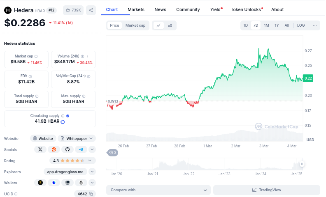326x197 pixels.
Task: Open the Yield tab
Action: 216,9
